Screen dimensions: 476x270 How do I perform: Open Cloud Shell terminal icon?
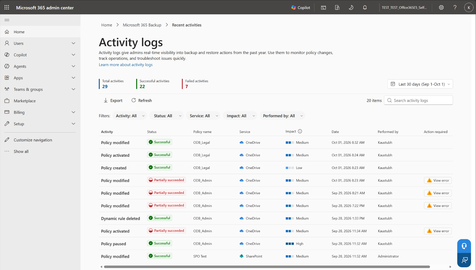(x=323, y=7)
